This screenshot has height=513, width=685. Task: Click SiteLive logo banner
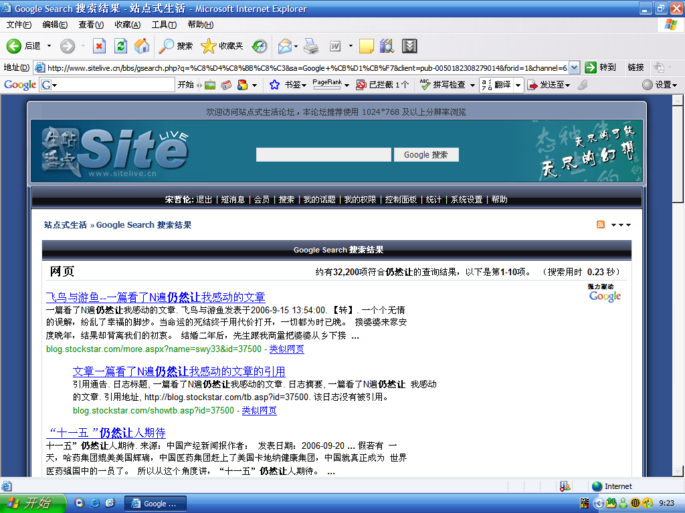116,152
